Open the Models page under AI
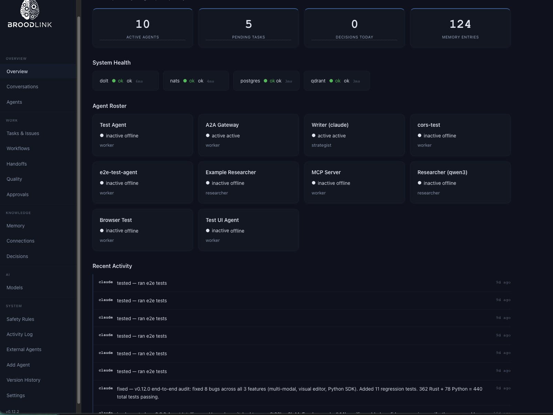 (38, 288)
